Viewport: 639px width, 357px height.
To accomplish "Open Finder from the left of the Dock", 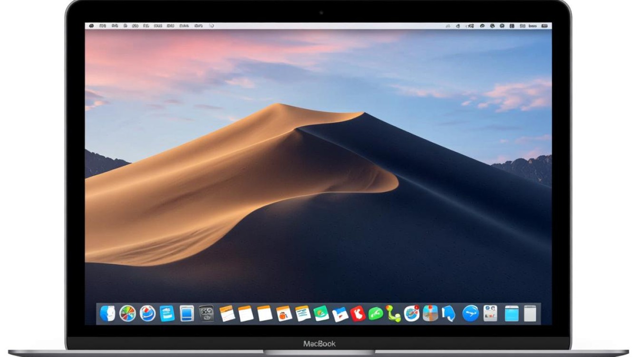I will (x=107, y=314).
